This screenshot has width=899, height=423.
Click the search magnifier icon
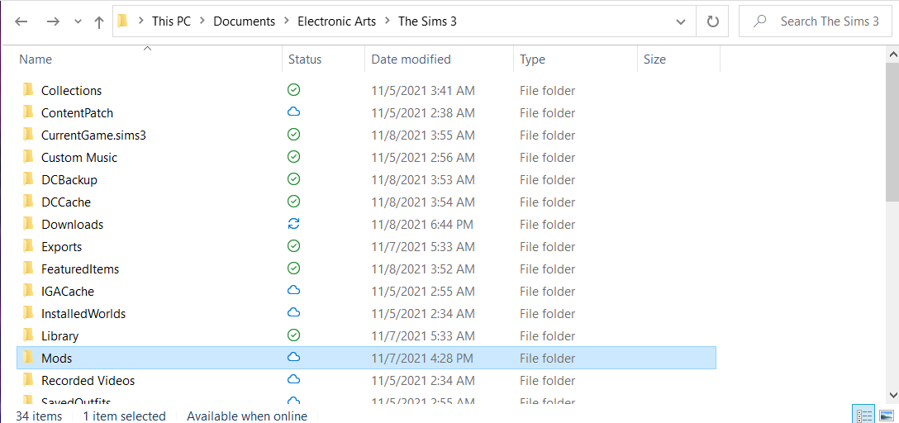[759, 21]
